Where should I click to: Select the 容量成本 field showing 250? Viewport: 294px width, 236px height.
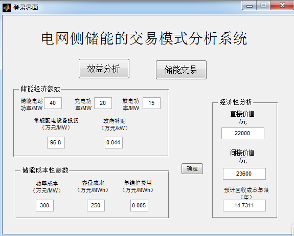[x=96, y=205]
